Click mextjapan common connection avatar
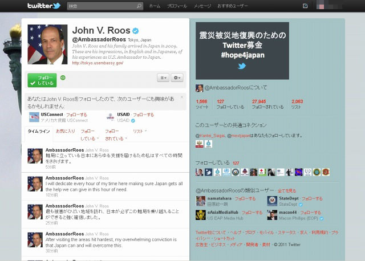 point(208,144)
